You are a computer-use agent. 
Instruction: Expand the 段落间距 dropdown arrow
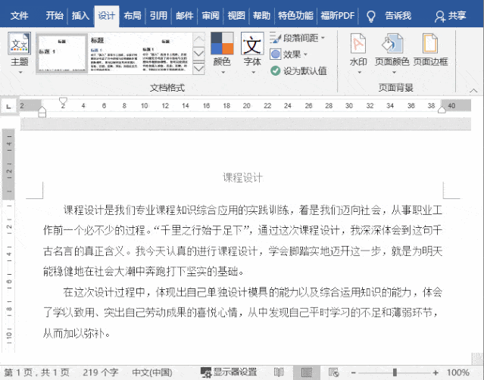tap(323, 38)
